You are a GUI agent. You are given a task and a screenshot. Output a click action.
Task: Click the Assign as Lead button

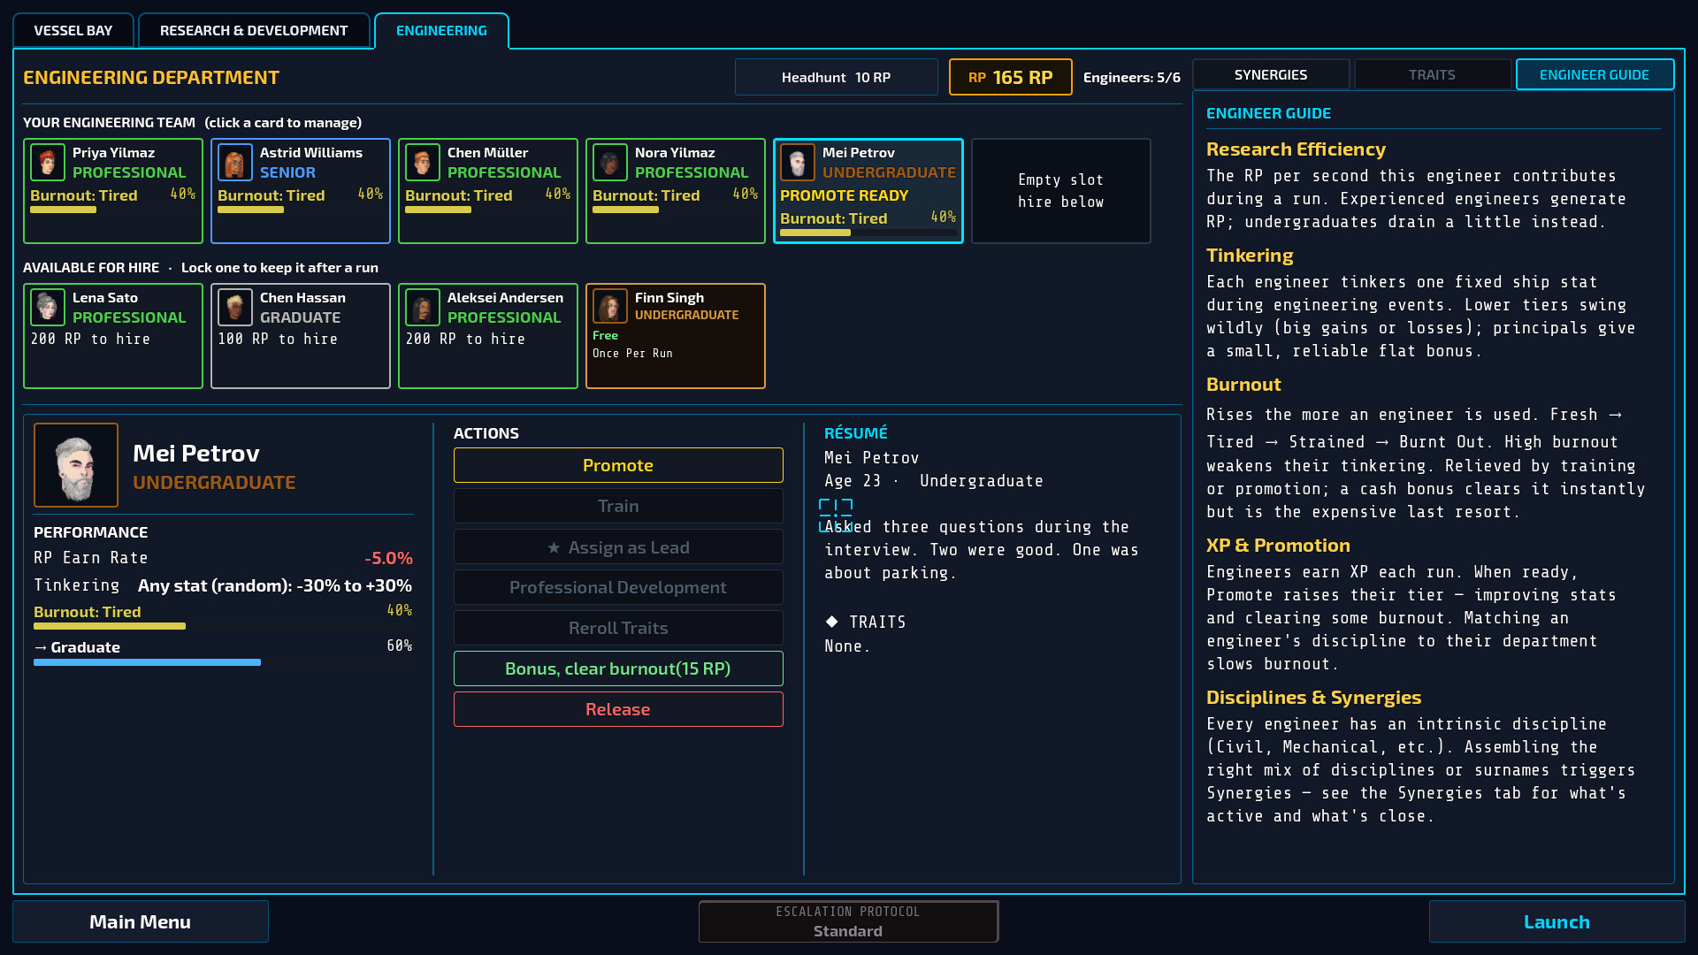[x=618, y=547]
